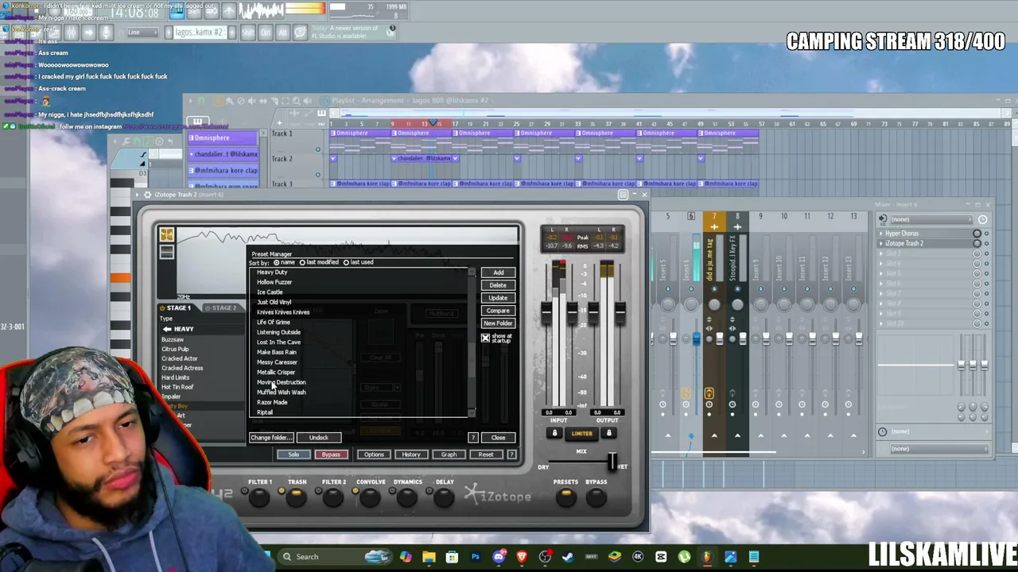Open the help button beside preset Close

[473, 438]
